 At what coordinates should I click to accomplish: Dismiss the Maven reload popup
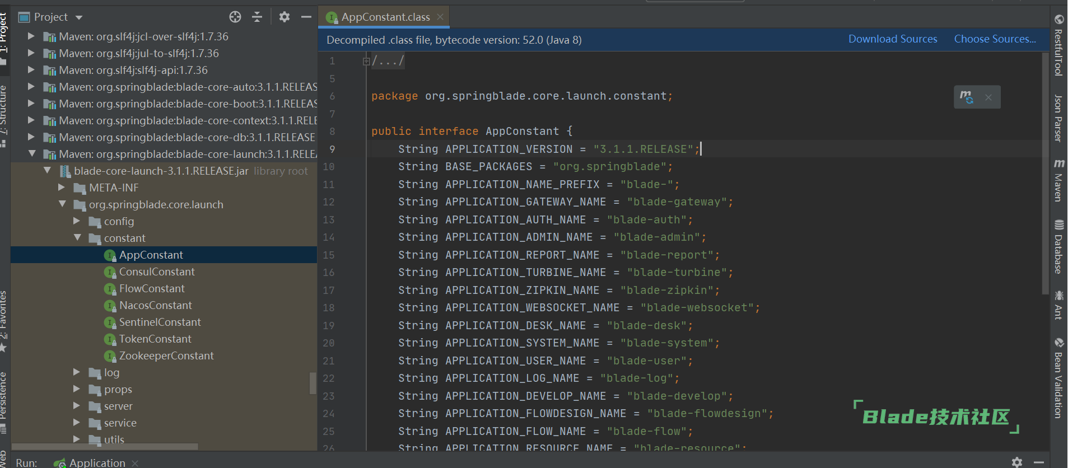coord(988,97)
